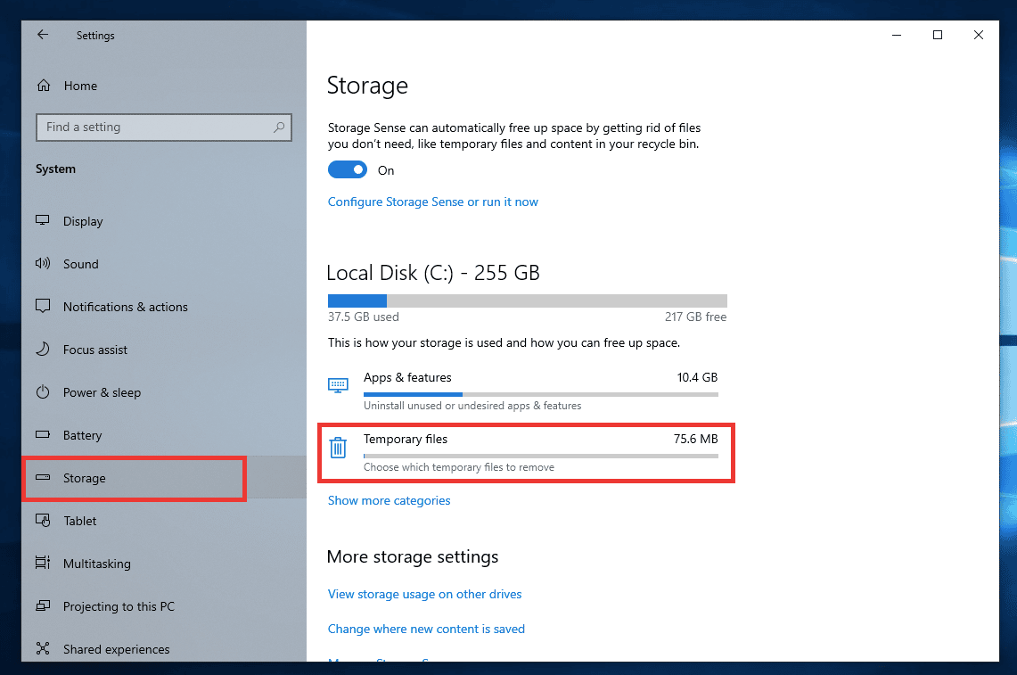The height and width of the screenshot is (675, 1017).
Task: Close the Settings window
Action: pos(978,35)
